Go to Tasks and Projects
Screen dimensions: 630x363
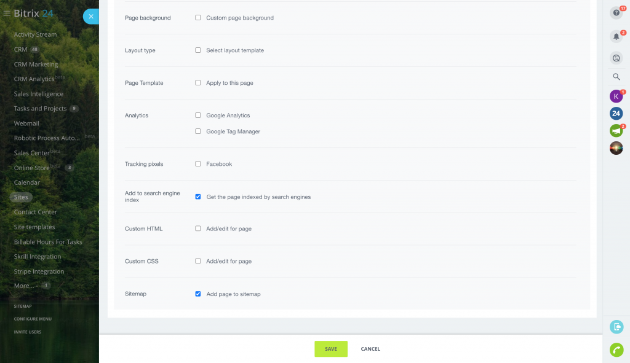40,109
